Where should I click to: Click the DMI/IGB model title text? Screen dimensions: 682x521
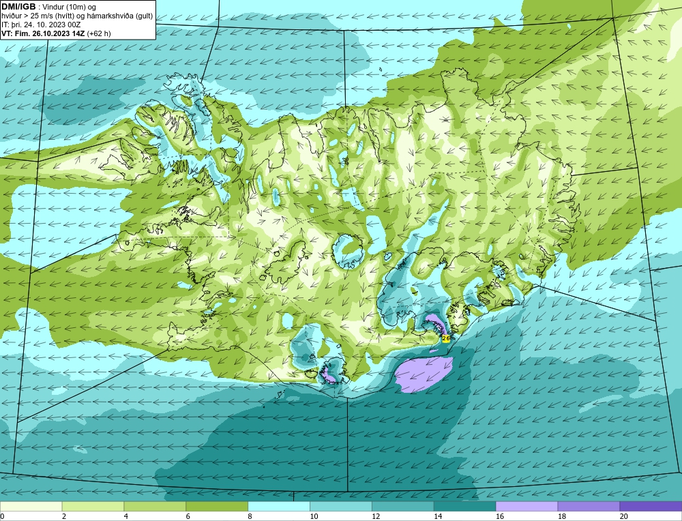(18, 7)
